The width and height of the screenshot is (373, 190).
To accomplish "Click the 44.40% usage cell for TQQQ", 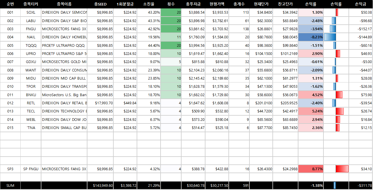I will click(149, 45).
